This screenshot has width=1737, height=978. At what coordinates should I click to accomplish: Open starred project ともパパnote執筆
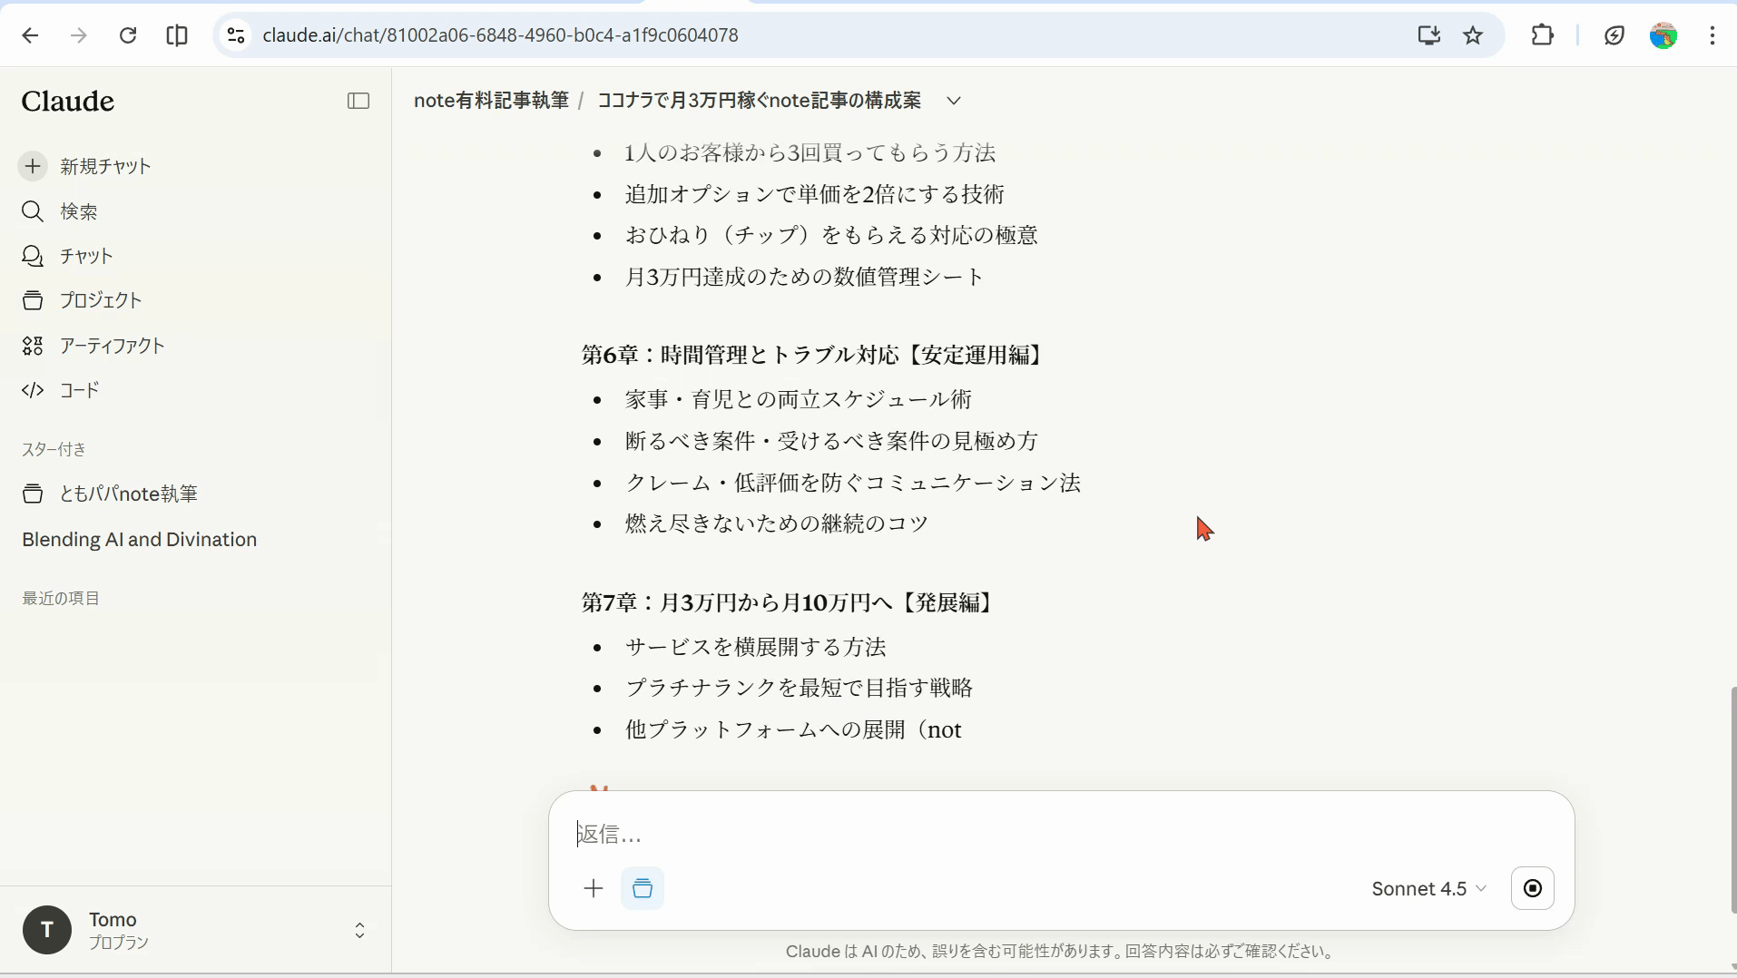pyautogui.click(x=128, y=494)
